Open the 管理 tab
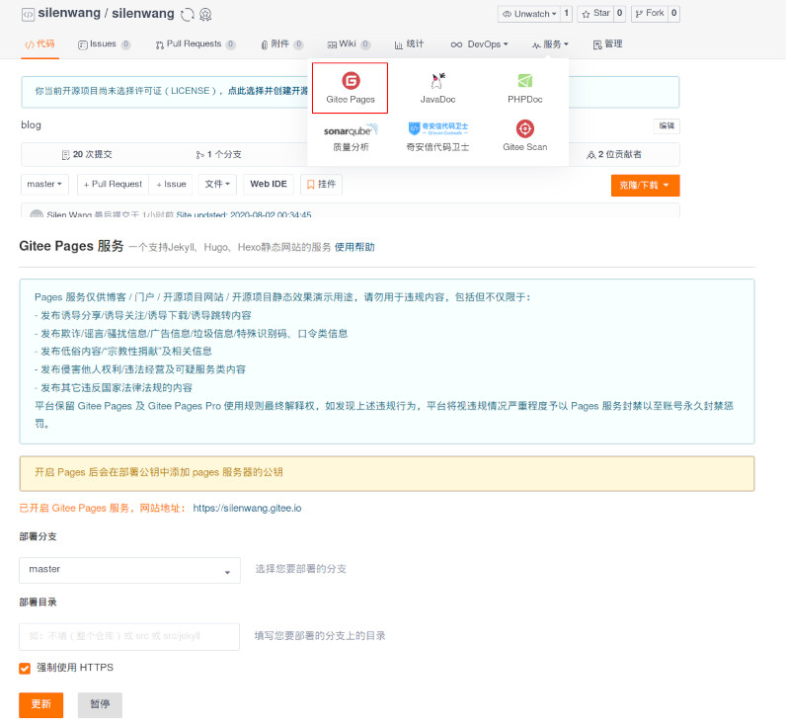 (x=607, y=44)
